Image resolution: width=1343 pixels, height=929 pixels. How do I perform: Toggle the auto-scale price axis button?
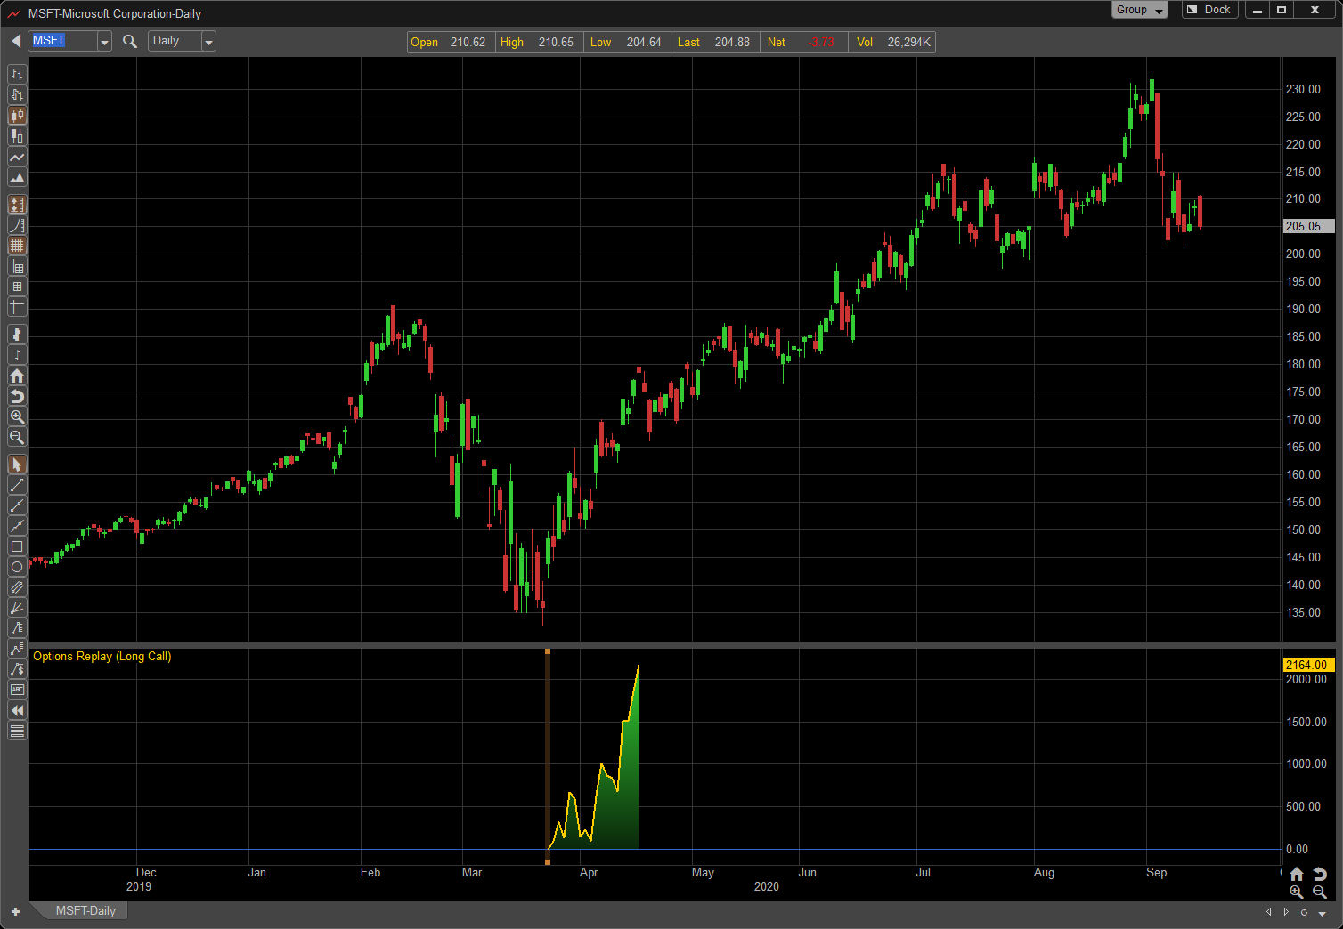click(17, 205)
